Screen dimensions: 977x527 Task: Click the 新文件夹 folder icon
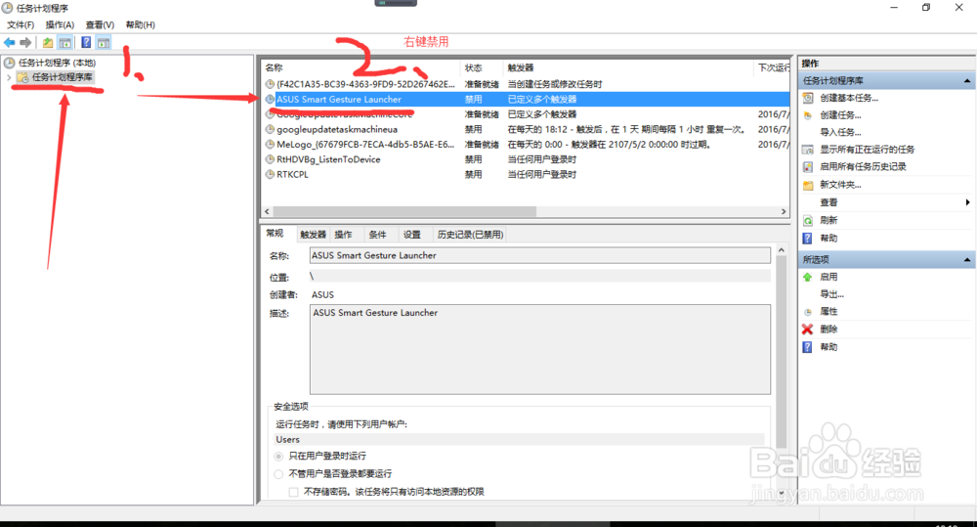point(808,185)
